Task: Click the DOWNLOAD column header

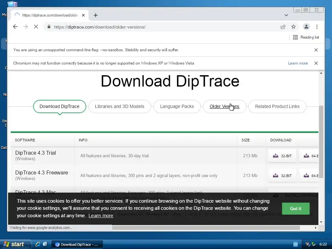Action: click(281, 140)
